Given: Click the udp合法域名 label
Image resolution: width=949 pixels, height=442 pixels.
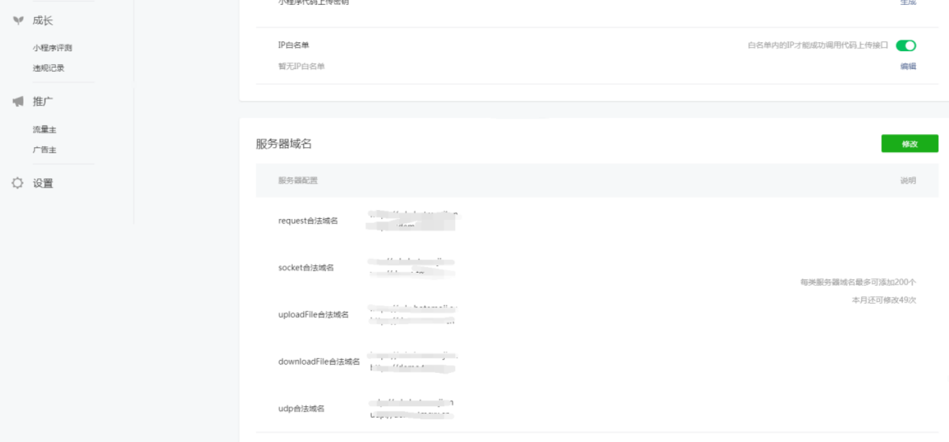Looking at the screenshot, I should [301, 408].
